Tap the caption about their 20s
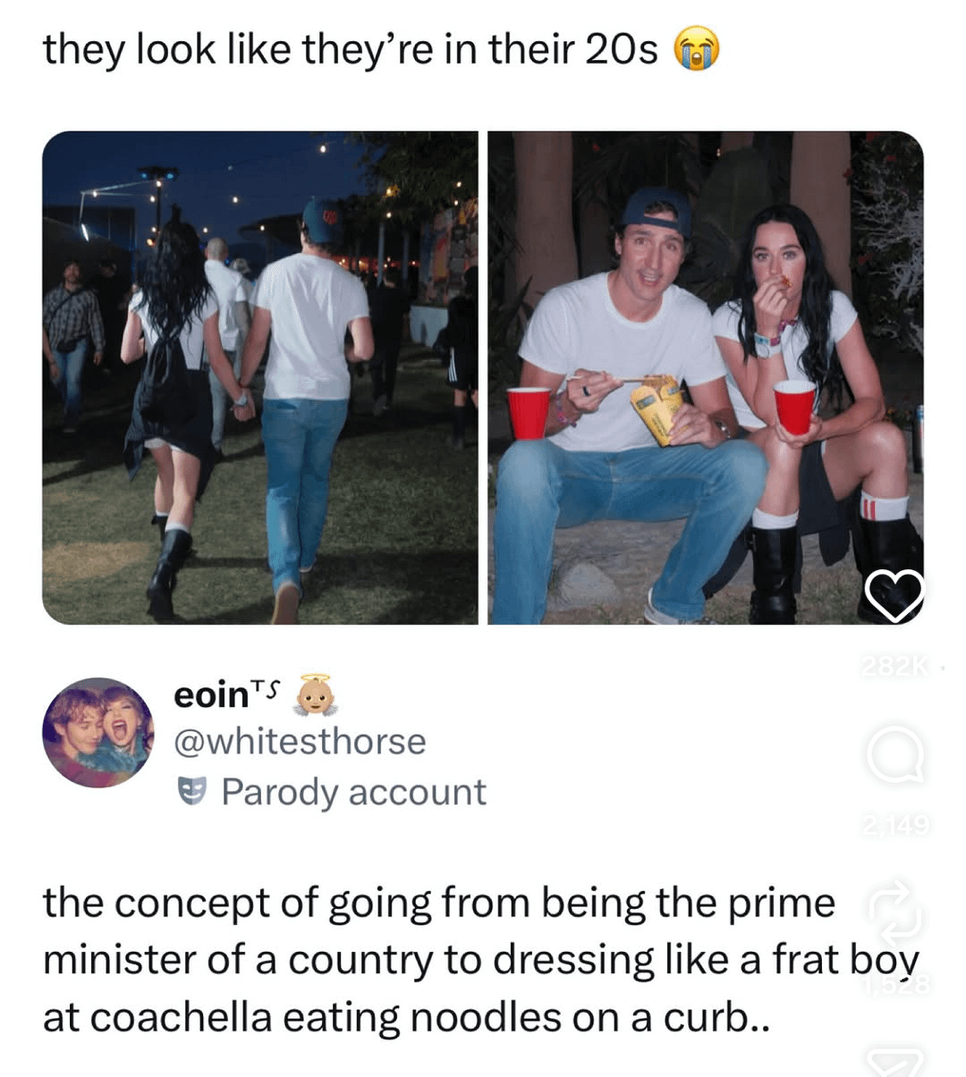This screenshot has height=1077, width=966. pos(350,51)
